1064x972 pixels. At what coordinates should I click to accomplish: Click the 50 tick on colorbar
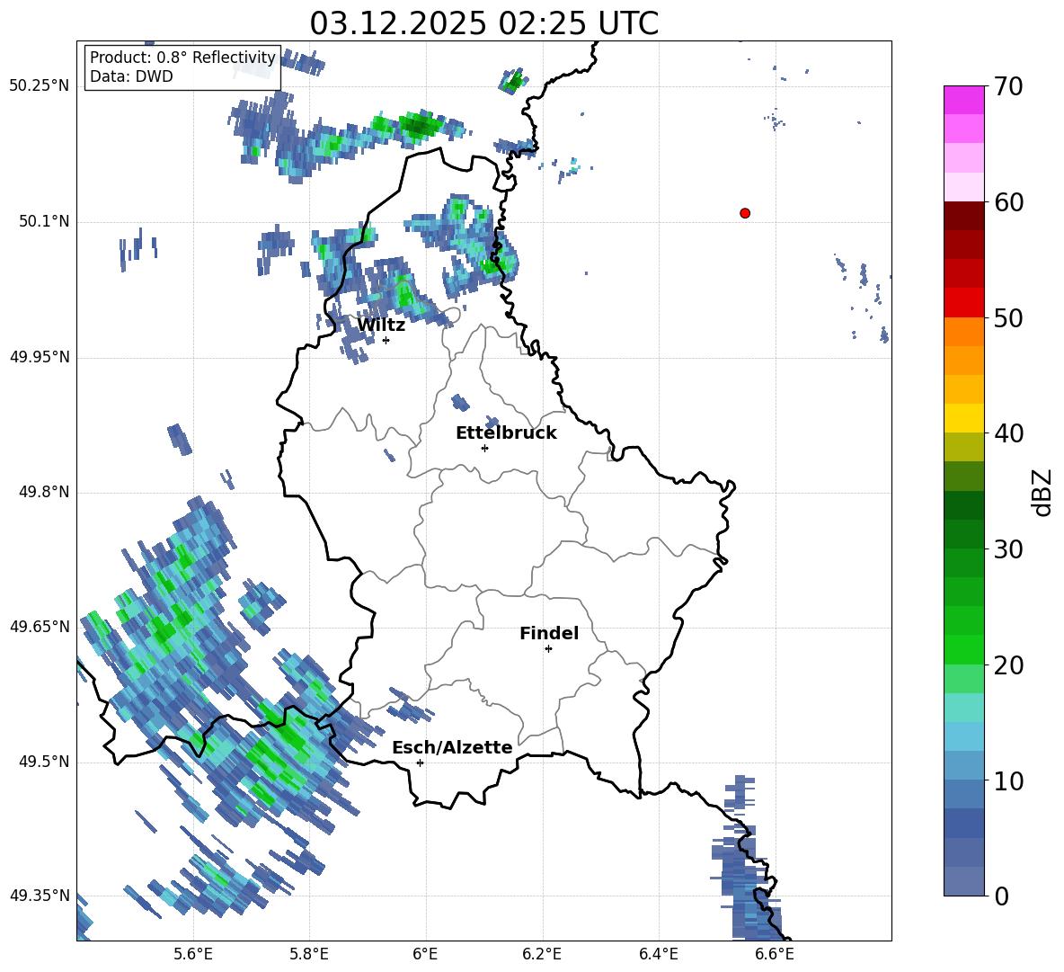pos(1008,318)
